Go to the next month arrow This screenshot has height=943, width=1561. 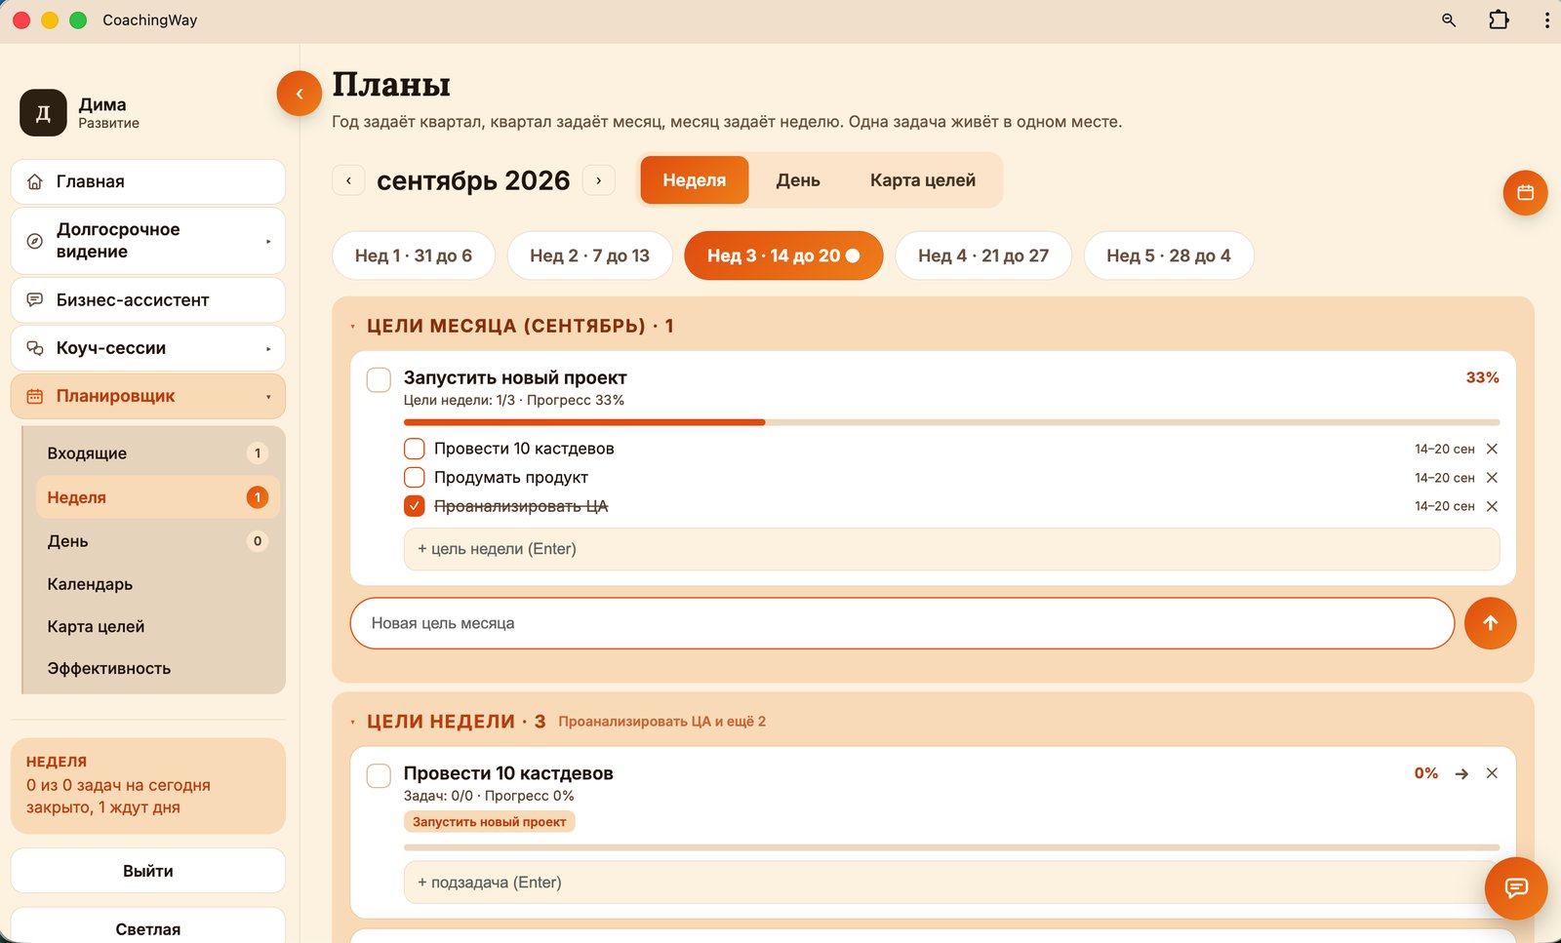599,180
